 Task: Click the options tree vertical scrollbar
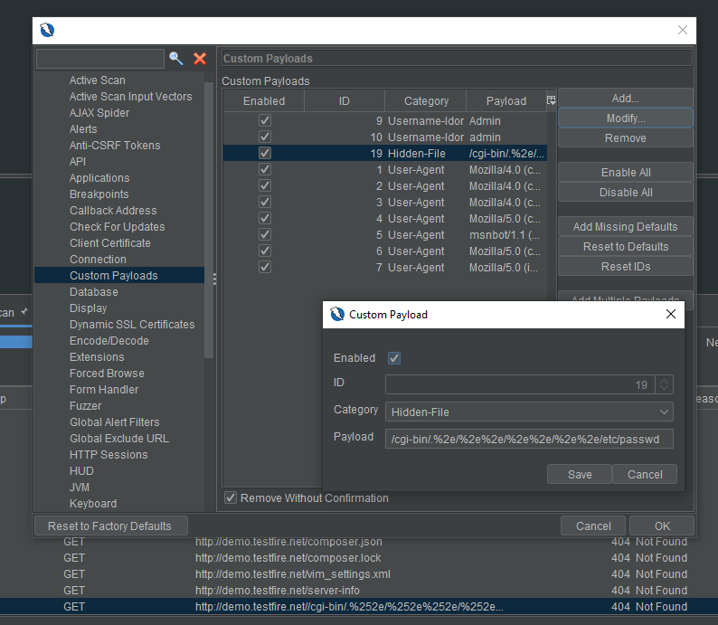click(209, 220)
